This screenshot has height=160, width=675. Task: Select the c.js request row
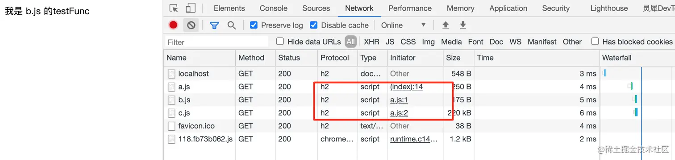pos(381,113)
